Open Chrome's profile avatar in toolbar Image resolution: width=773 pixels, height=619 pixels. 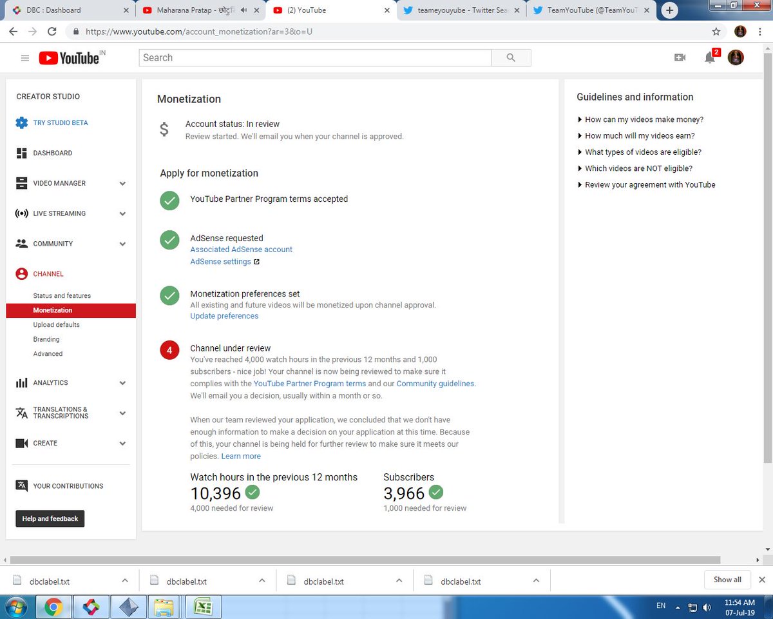pos(741,31)
